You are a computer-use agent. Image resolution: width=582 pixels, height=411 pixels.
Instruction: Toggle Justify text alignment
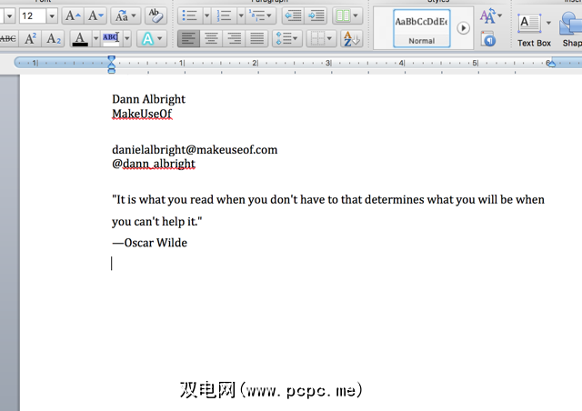[x=256, y=38]
